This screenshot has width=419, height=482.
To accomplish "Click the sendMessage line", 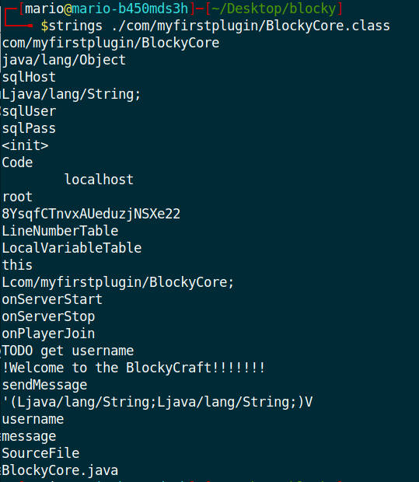I will point(44,385).
